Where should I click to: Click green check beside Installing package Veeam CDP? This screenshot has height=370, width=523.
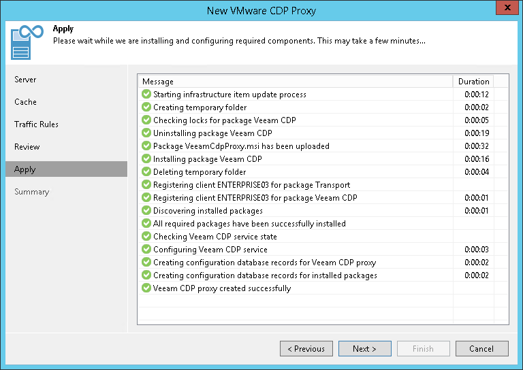(146, 159)
